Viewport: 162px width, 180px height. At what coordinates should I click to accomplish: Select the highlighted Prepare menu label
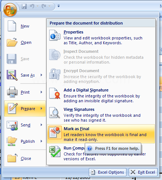pos(28,109)
